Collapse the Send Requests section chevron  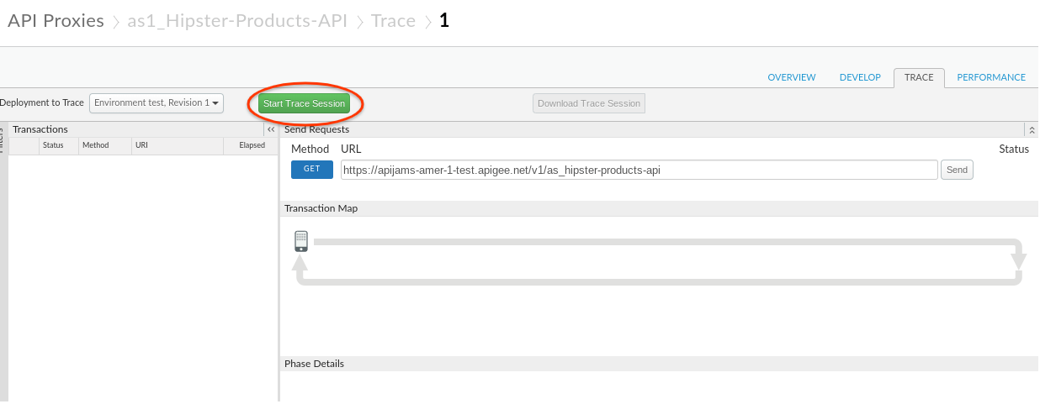pos(1032,129)
